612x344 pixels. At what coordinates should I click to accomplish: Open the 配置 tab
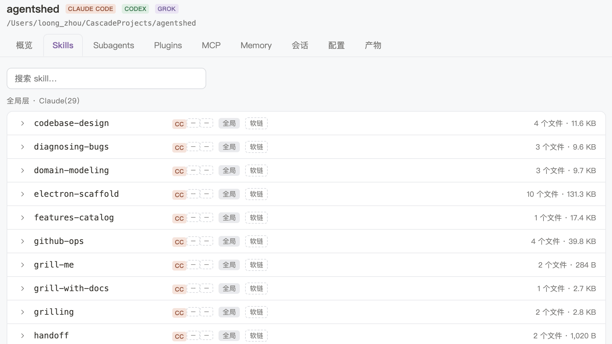337,45
